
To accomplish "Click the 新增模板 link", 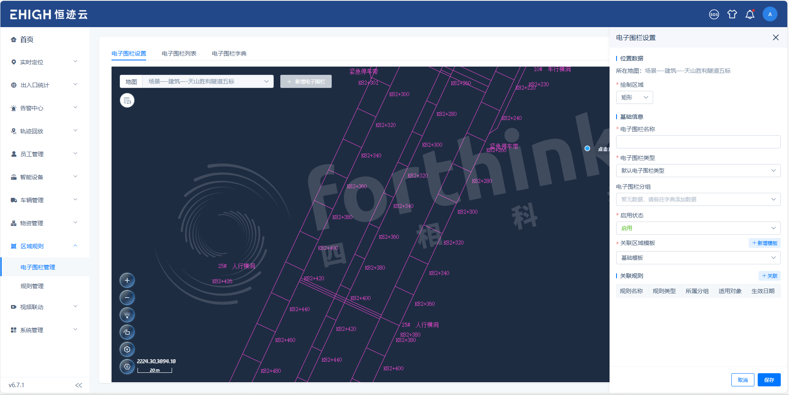I will pyautogui.click(x=765, y=243).
